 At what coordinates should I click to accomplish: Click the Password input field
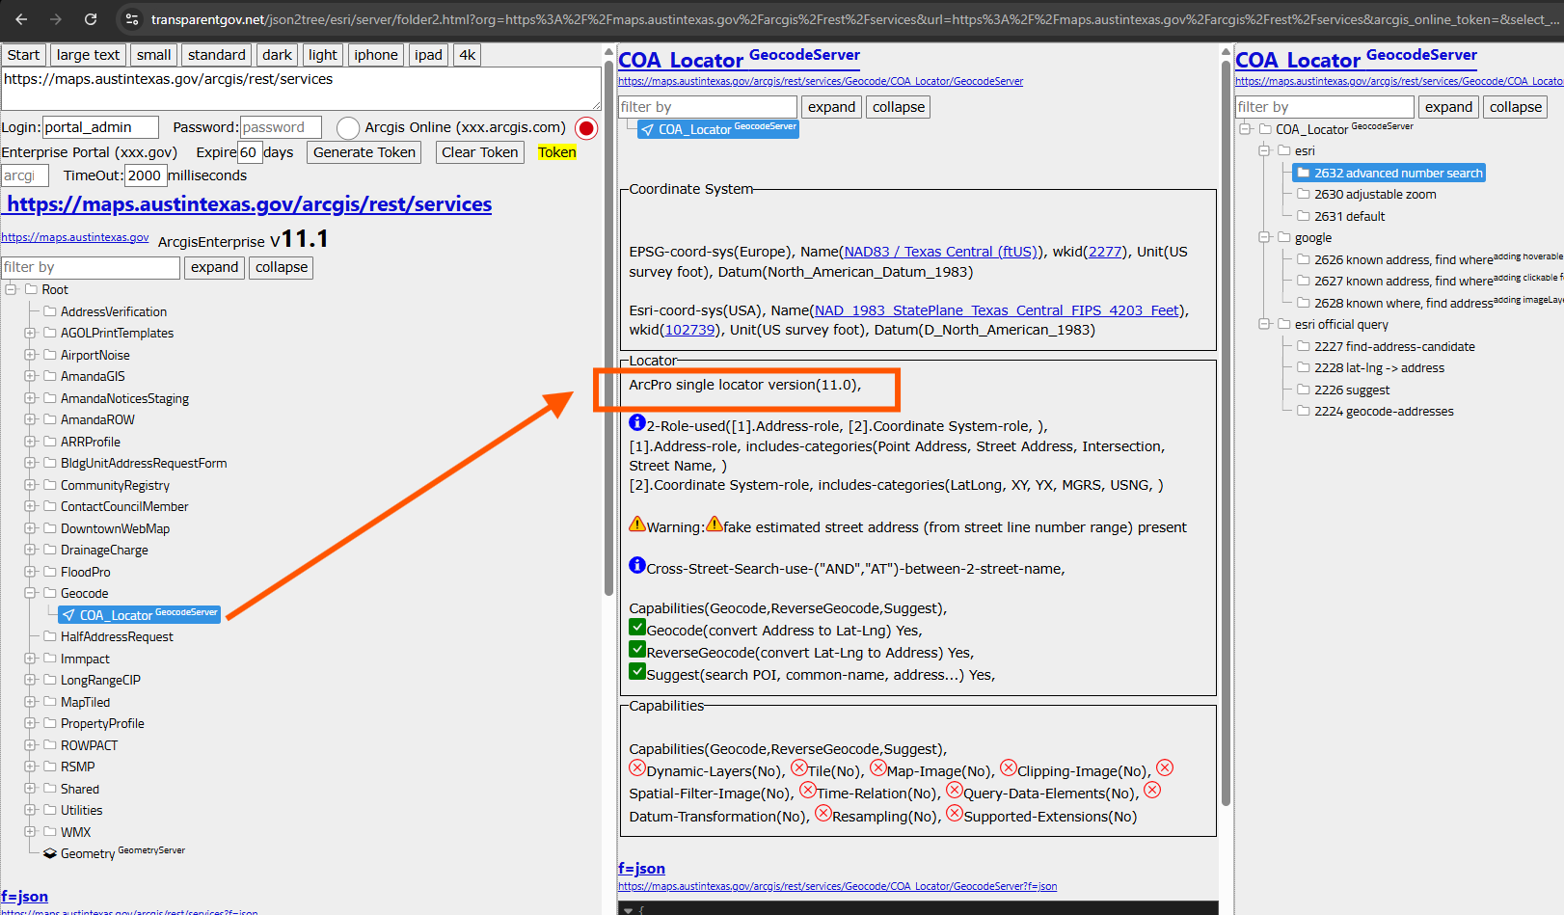click(x=280, y=127)
